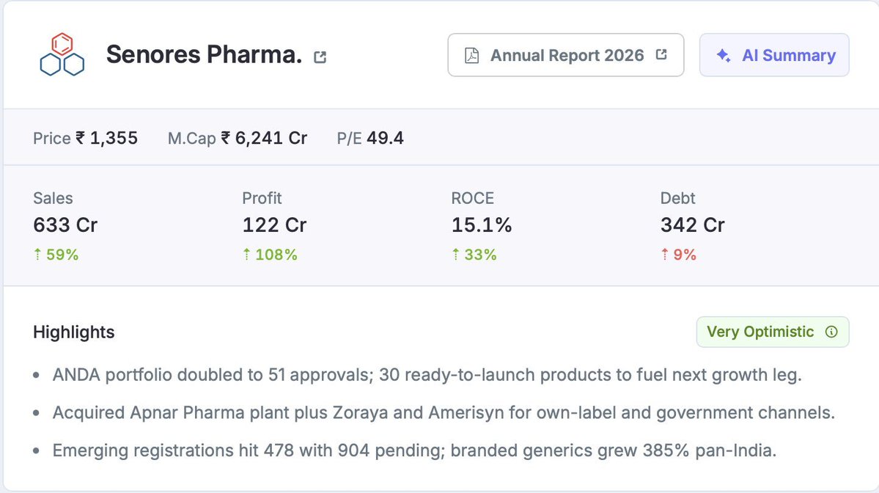The width and height of the screenshot is (879, 493).
Task: Open the AI Summary button
Action: tap(774, 55)
